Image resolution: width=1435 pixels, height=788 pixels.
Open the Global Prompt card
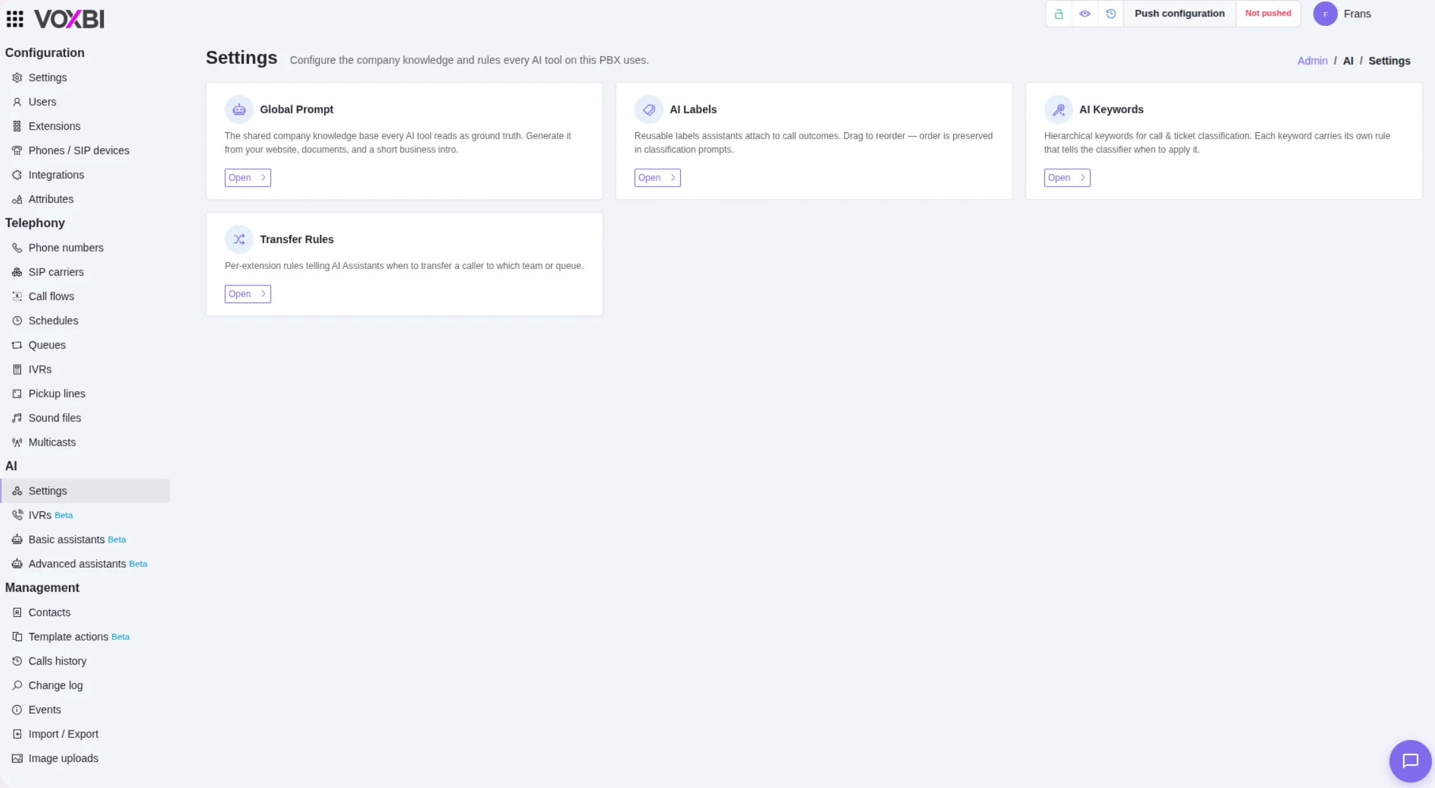coord(248,178)
